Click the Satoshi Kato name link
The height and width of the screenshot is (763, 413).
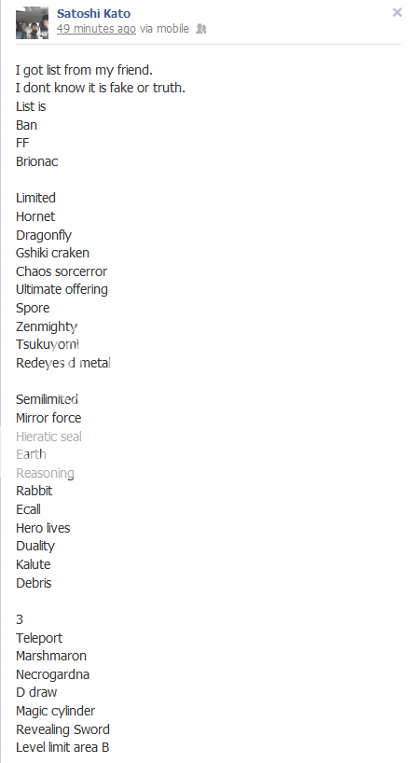click(x=93, y=14)
